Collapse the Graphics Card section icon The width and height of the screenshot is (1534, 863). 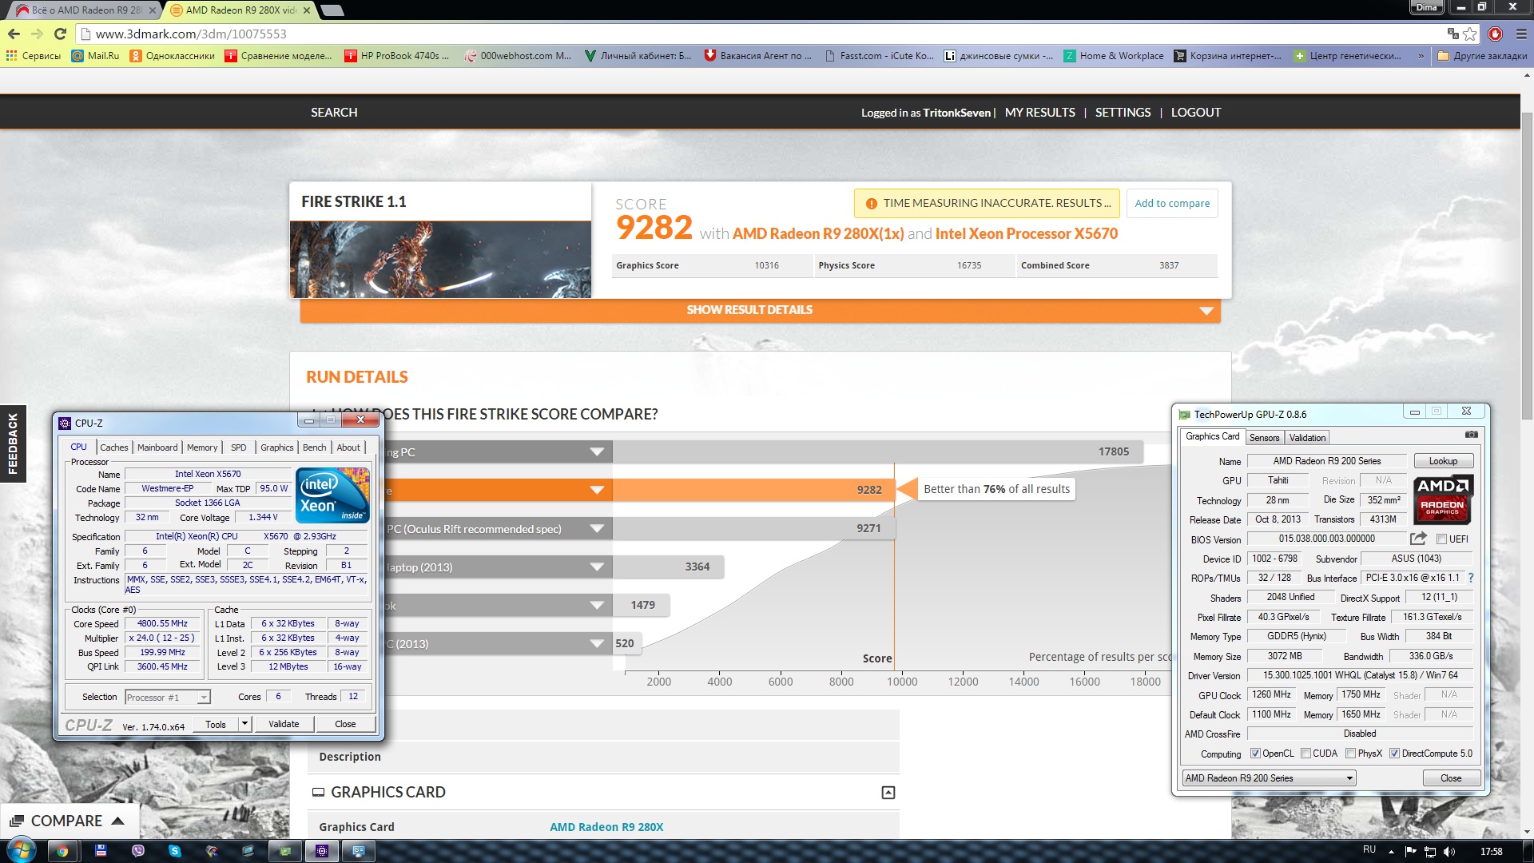pos(888,793)
